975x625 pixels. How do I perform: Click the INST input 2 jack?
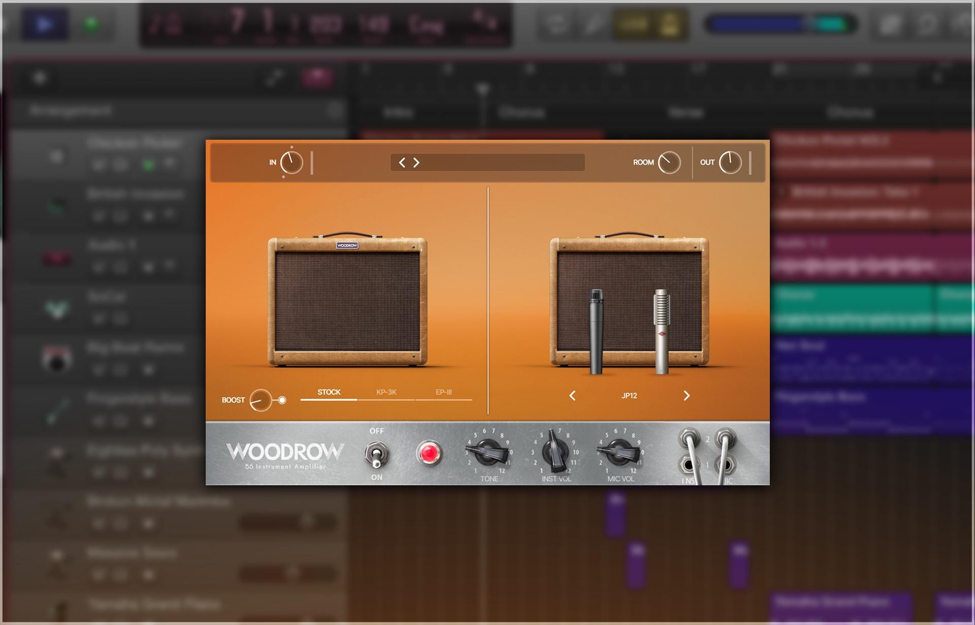point(689,438)
